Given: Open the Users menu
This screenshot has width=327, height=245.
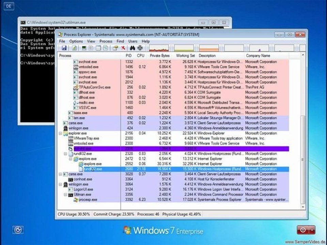Looking at the screenshot, I should (x=133, y=41).
